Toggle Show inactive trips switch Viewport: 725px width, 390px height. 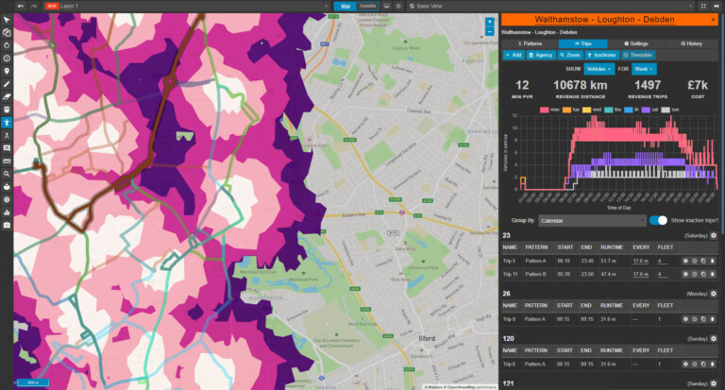point(658,220)
